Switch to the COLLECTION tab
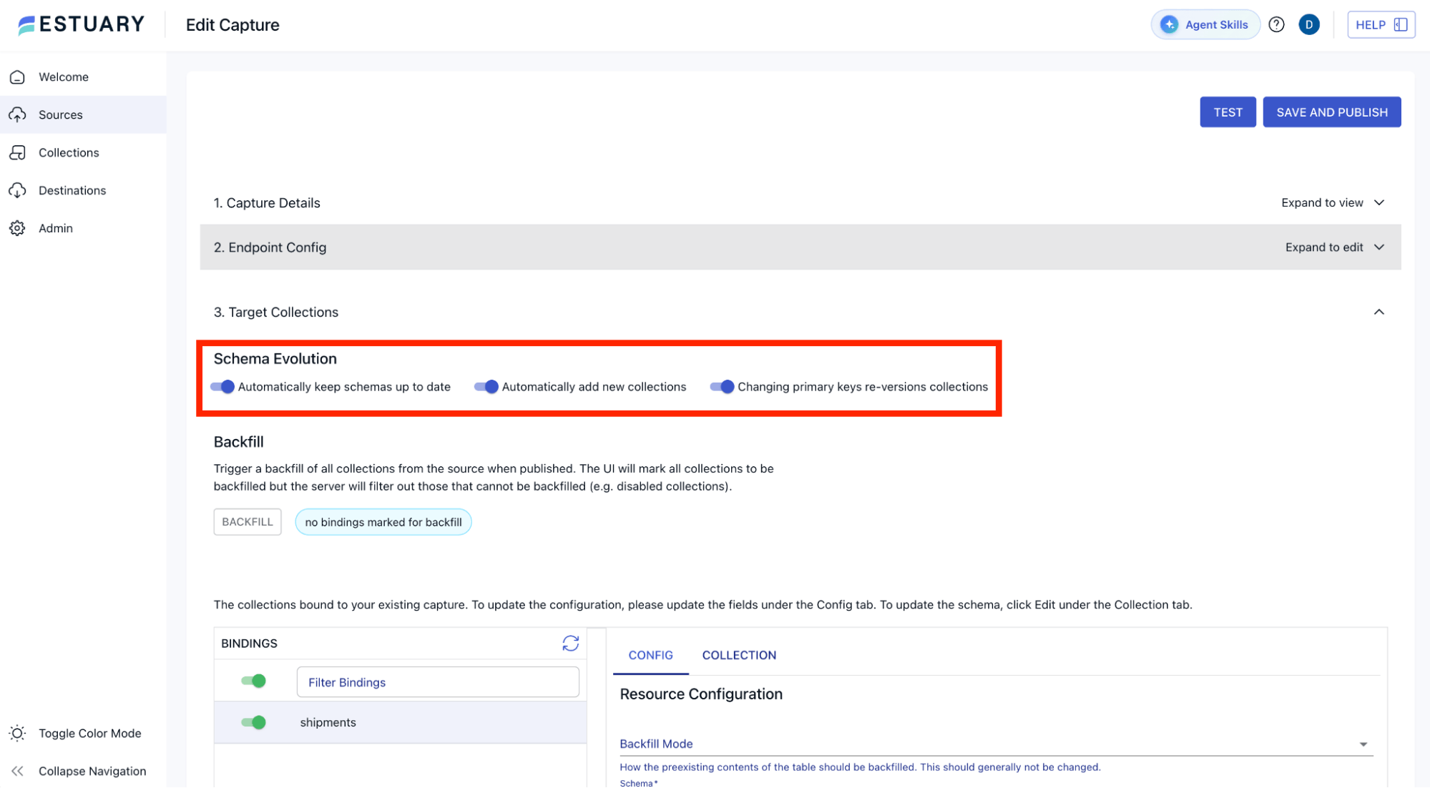This screenshot has width=1430, height=788. (x=739, y=655)
